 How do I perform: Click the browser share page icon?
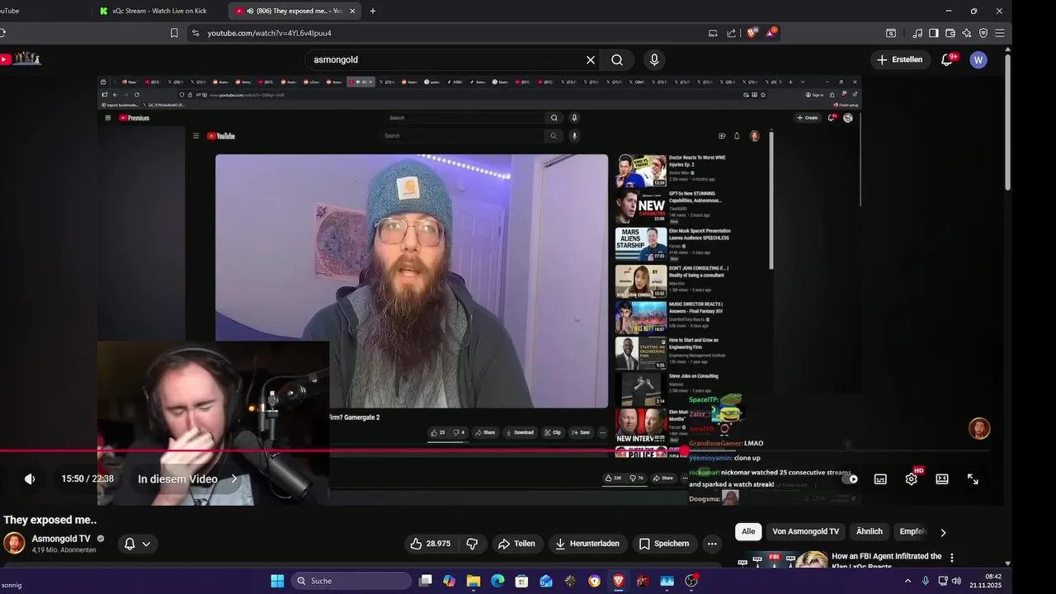pos(731,33)
